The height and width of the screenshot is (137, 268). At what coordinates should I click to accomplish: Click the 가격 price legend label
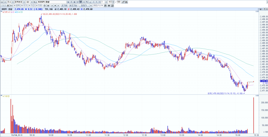[5, 12]
